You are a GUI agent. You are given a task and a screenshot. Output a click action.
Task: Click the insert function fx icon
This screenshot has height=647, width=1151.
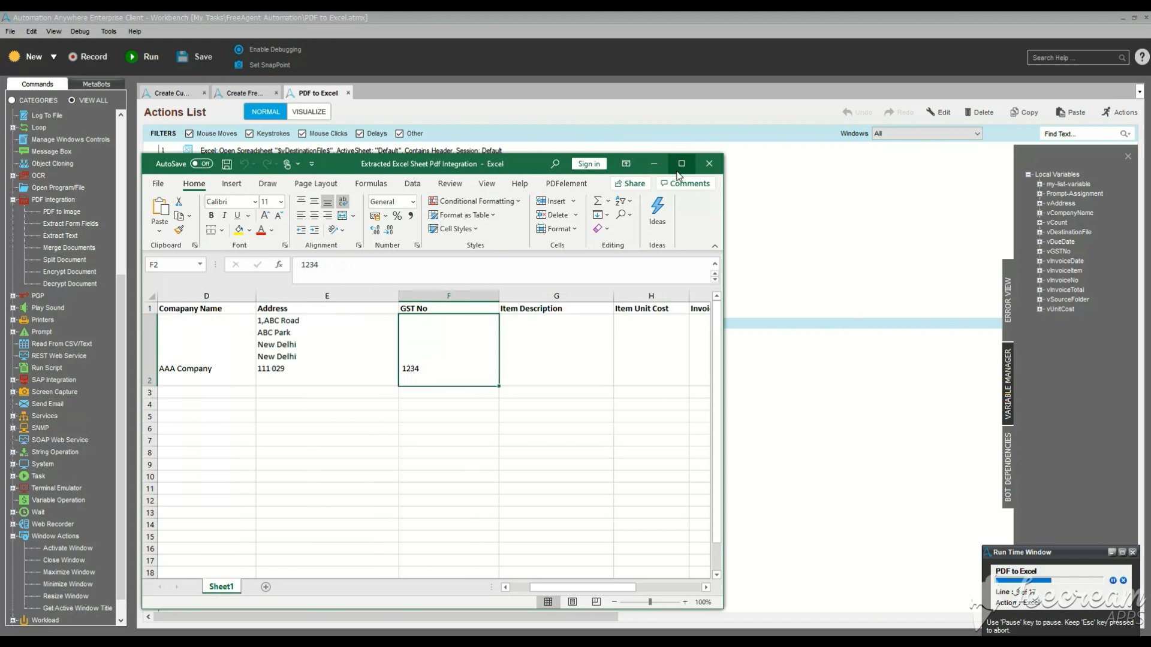(x=279, y=264)
